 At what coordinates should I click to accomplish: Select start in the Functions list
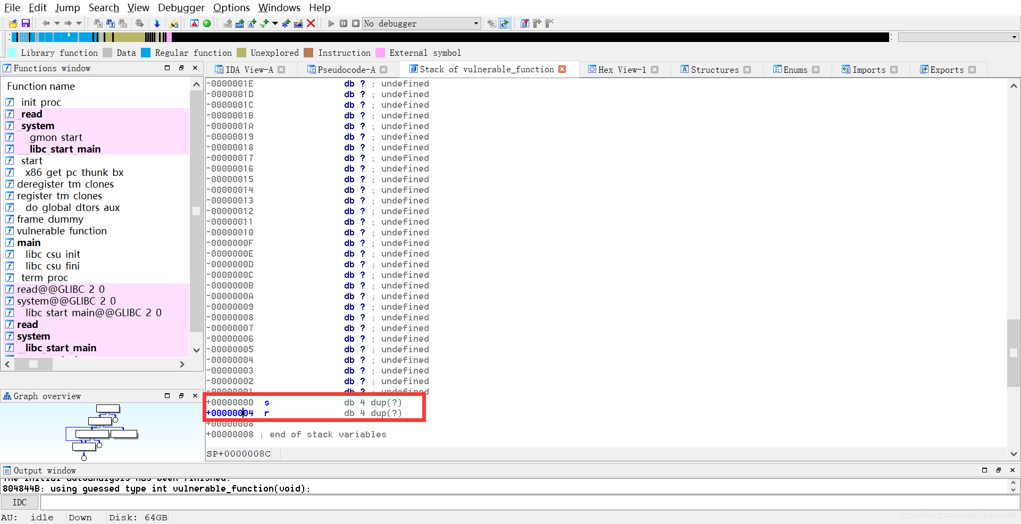click(32, 161)
